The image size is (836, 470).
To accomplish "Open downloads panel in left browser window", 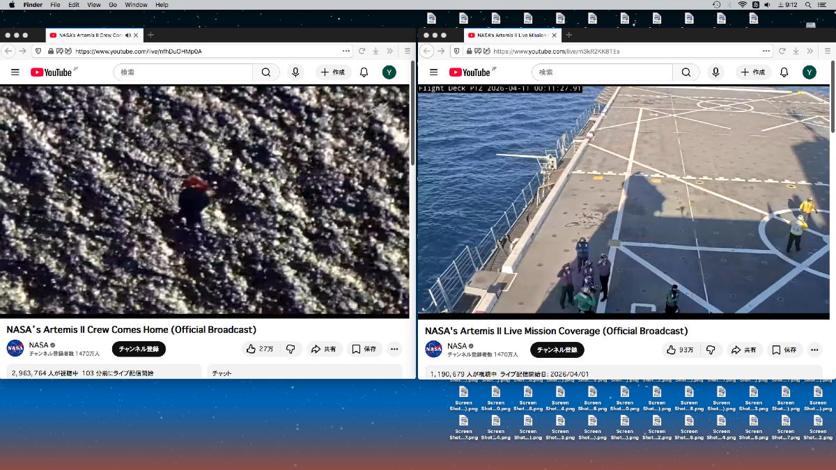I will click(x=375, y=51).
